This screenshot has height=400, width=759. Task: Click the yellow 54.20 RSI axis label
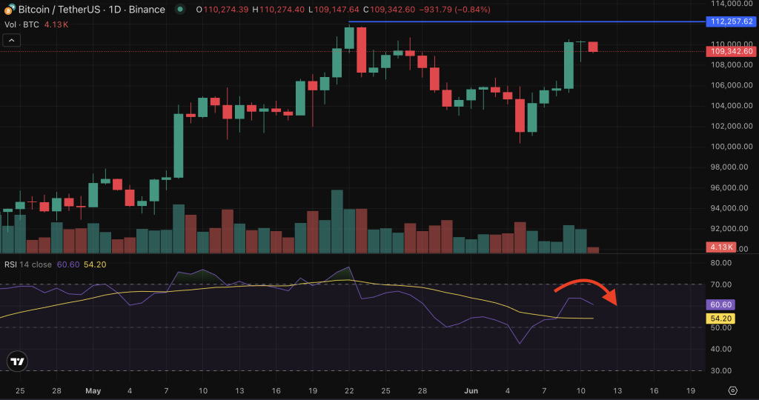pyautogui.click(x=720, y=319)
